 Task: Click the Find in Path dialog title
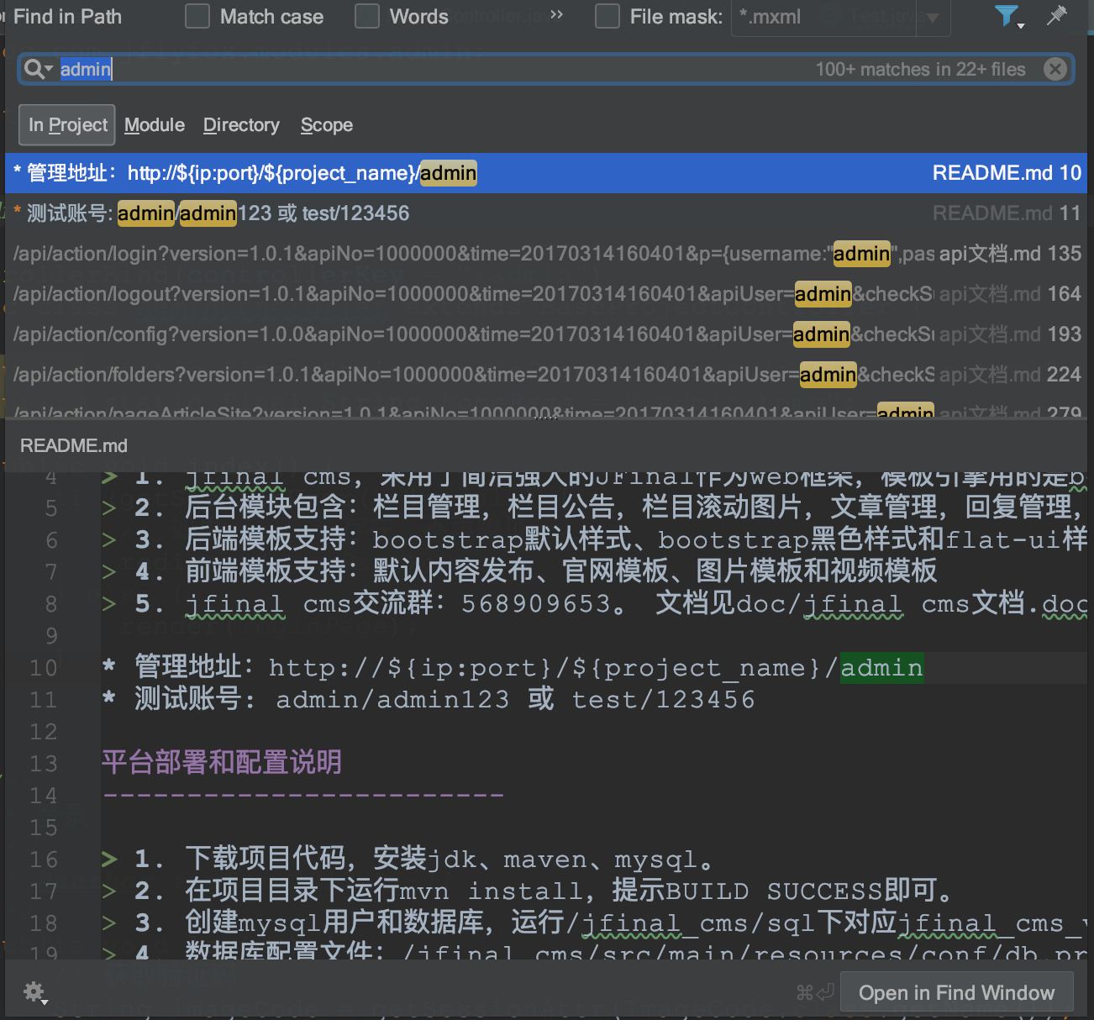(x=67, y=17)
